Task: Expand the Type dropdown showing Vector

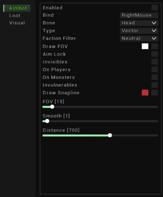Action: [139, 31]
